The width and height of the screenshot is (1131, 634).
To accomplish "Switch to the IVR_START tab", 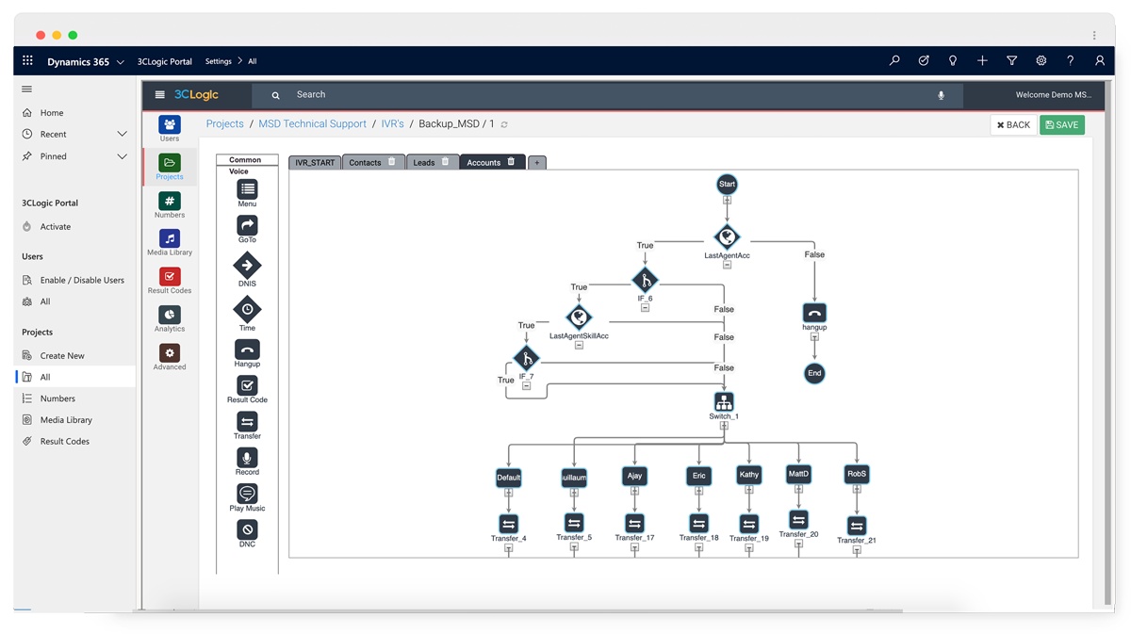I will pos(315,162).
